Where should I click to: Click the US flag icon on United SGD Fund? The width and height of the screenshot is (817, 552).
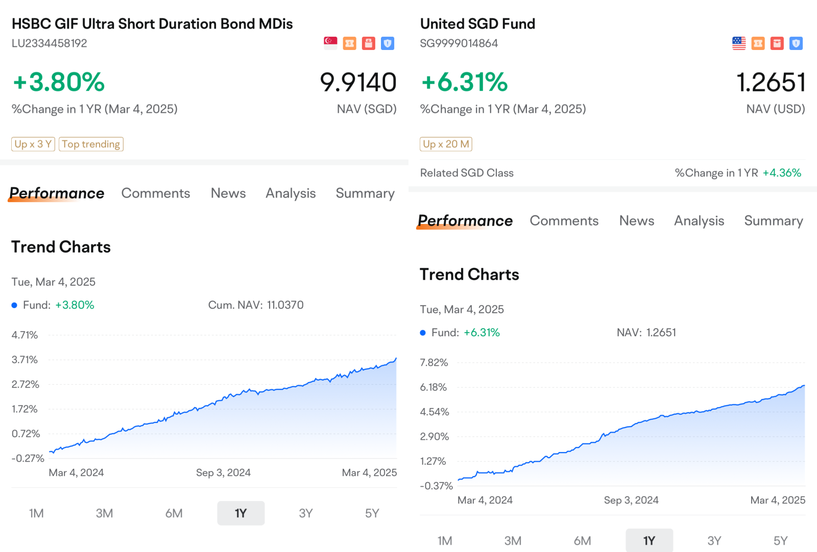tap(739, 43)
